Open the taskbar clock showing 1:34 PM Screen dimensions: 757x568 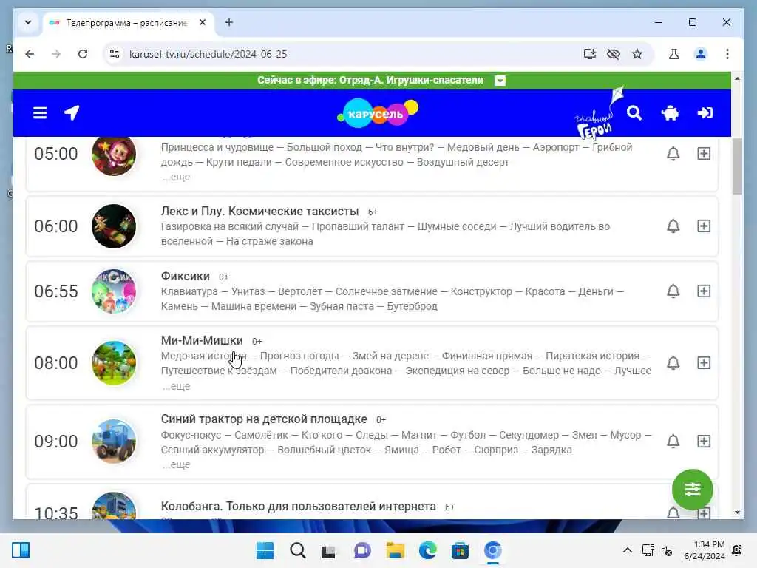pos(705,550)
